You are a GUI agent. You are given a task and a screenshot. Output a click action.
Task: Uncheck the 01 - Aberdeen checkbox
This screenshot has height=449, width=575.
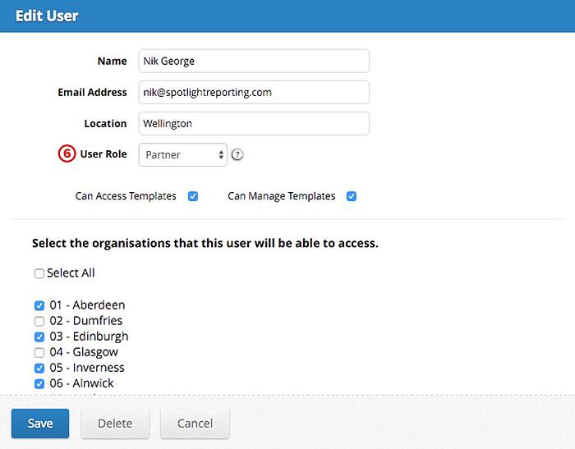tap(39, 305)
